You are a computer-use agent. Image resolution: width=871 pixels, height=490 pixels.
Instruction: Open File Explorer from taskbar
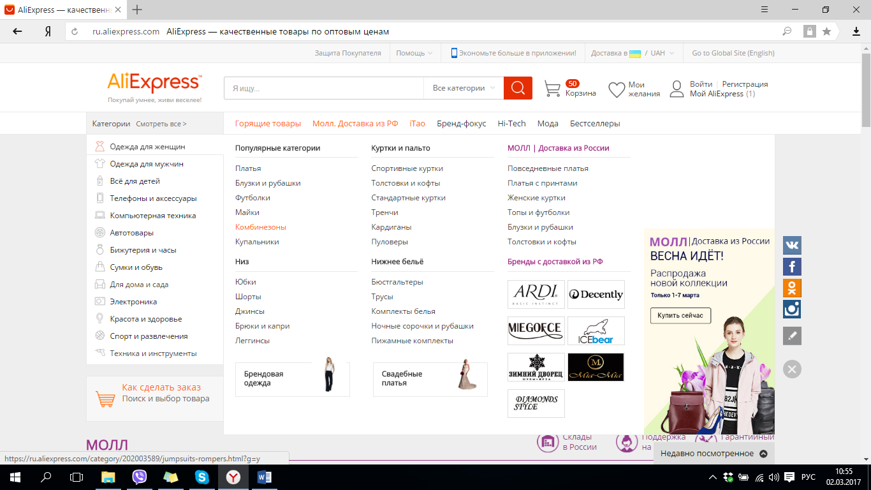(108, 477)
